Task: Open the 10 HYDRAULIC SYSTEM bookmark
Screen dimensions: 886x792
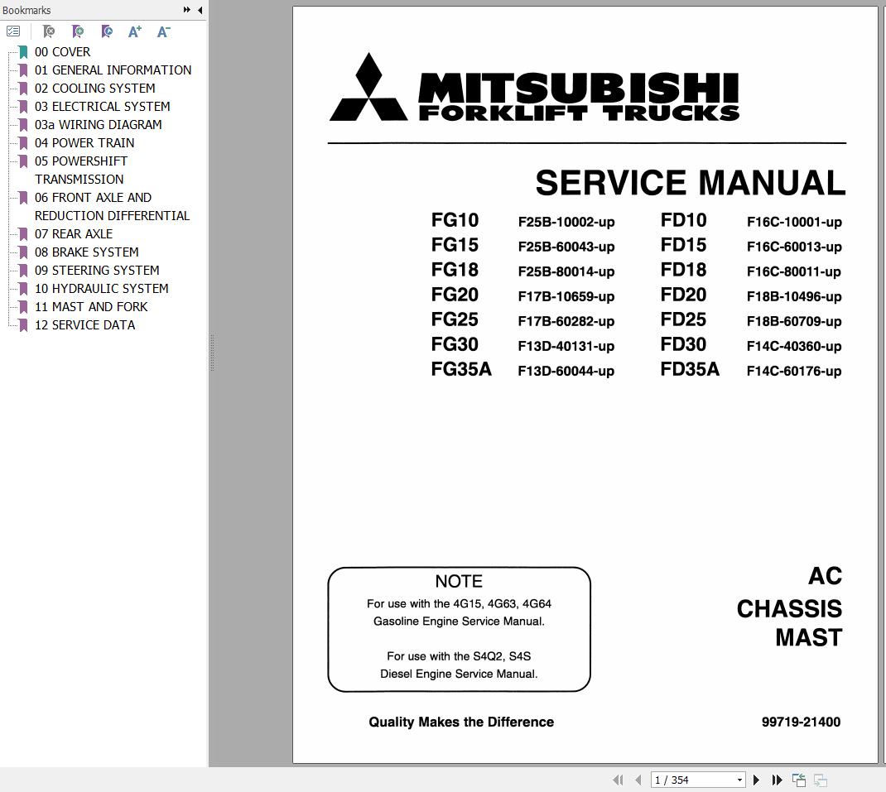Action: 101,288
